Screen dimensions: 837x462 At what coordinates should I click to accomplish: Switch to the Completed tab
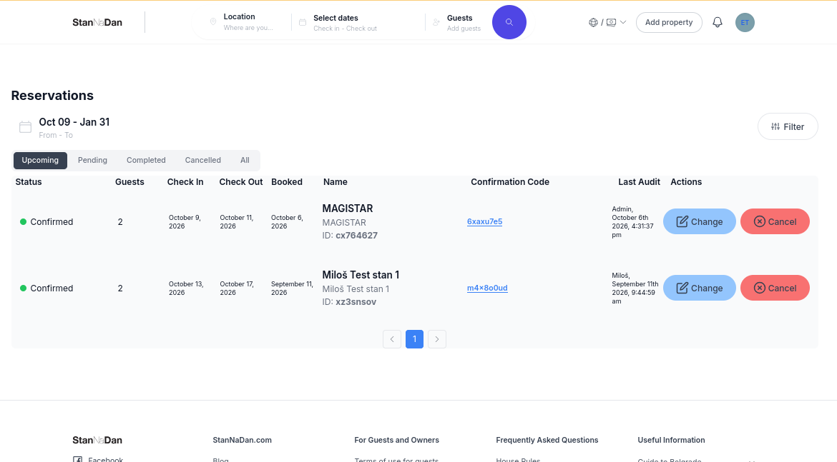[146, 161]
